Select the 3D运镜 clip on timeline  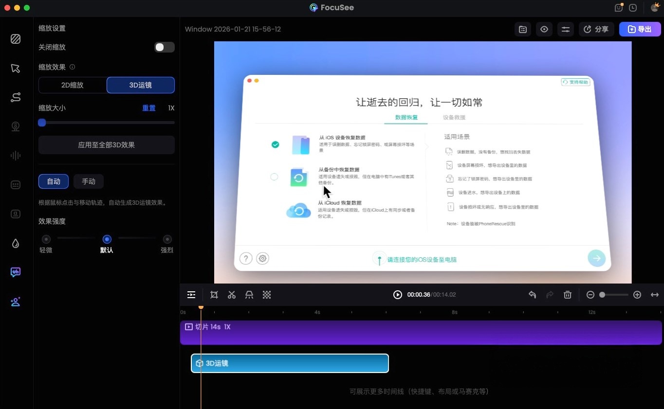click(x=290, y=363)
